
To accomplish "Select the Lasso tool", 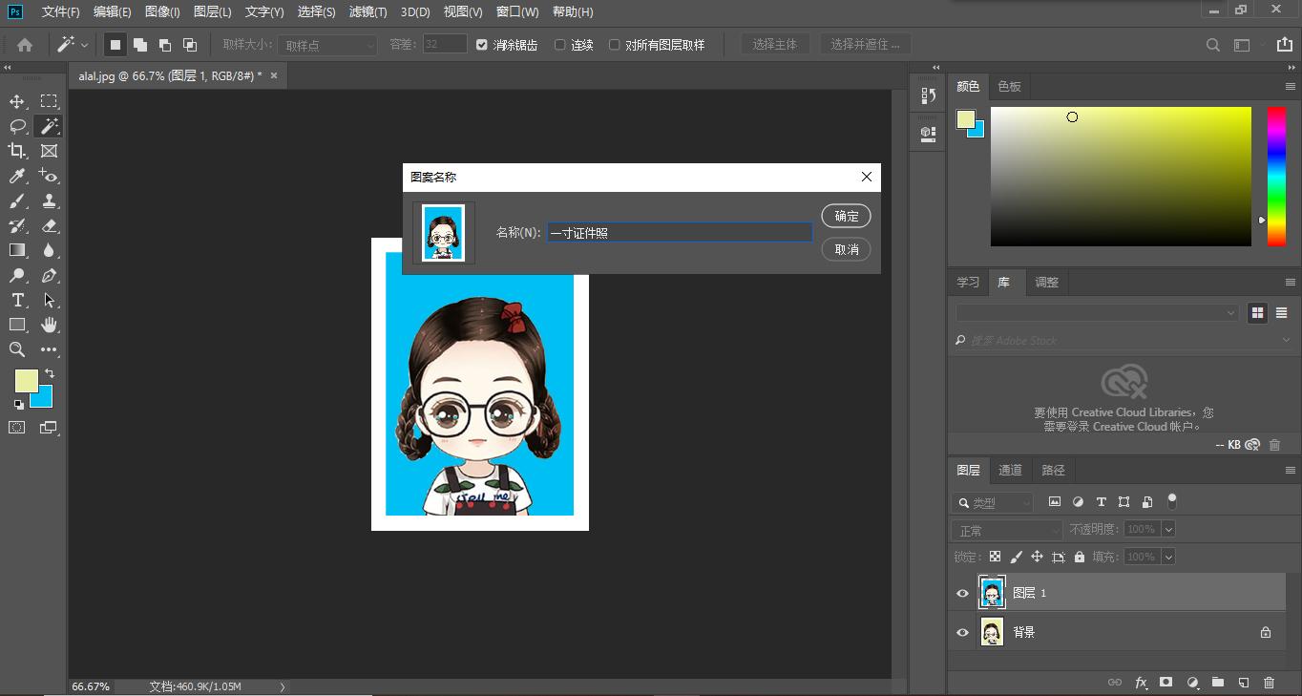I will [x=17, y=126].
